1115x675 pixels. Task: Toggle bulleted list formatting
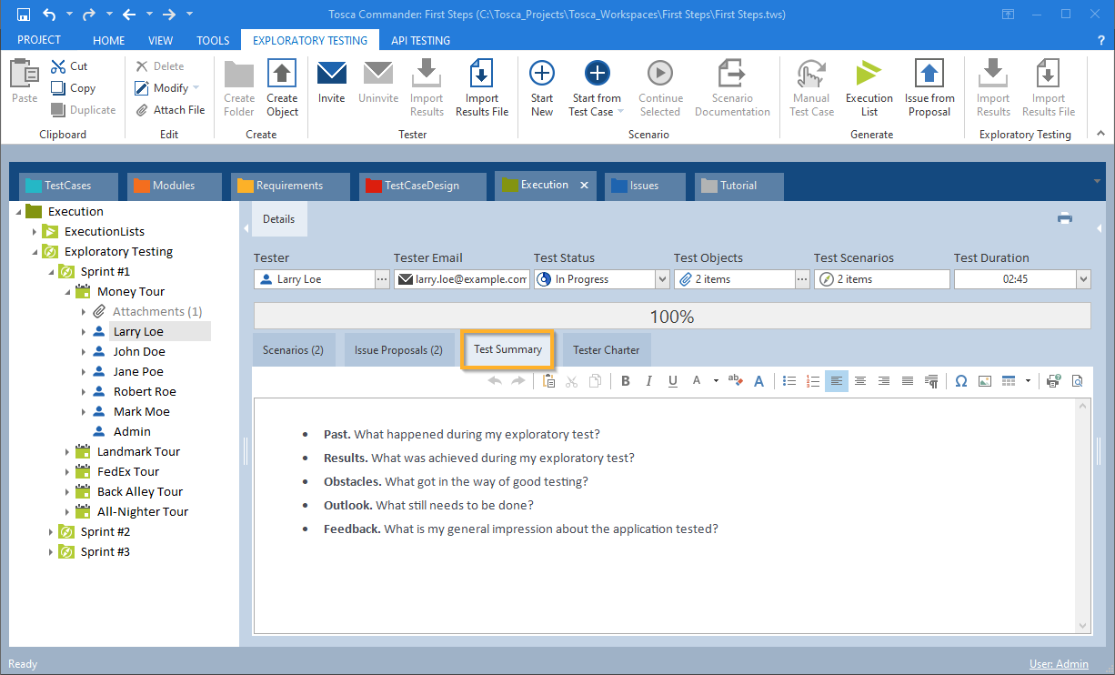pyautogui.click(x=789, y=381)
